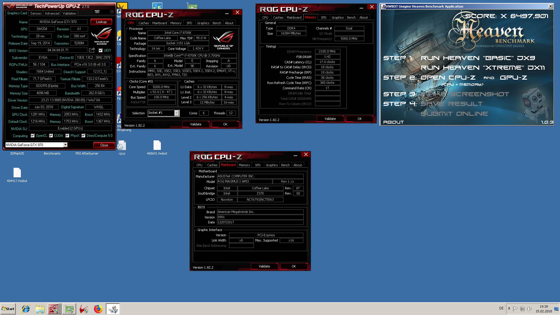560x315 pixels.
Task: Click the Core Speed field showing 5200.0 MHz
Action: pyautogui.click(x=161, y=87)
